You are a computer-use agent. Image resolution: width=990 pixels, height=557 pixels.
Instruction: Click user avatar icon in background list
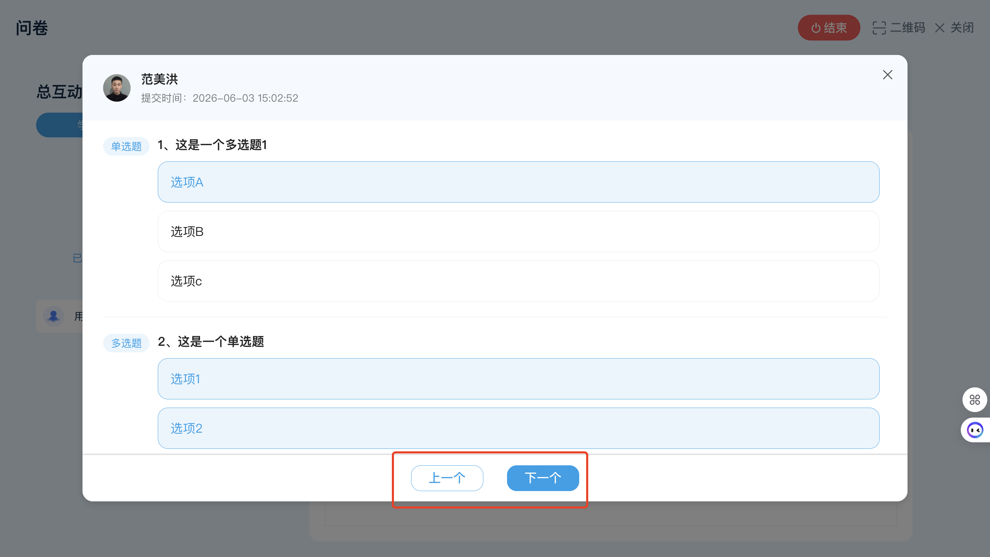tap(53, 316)
